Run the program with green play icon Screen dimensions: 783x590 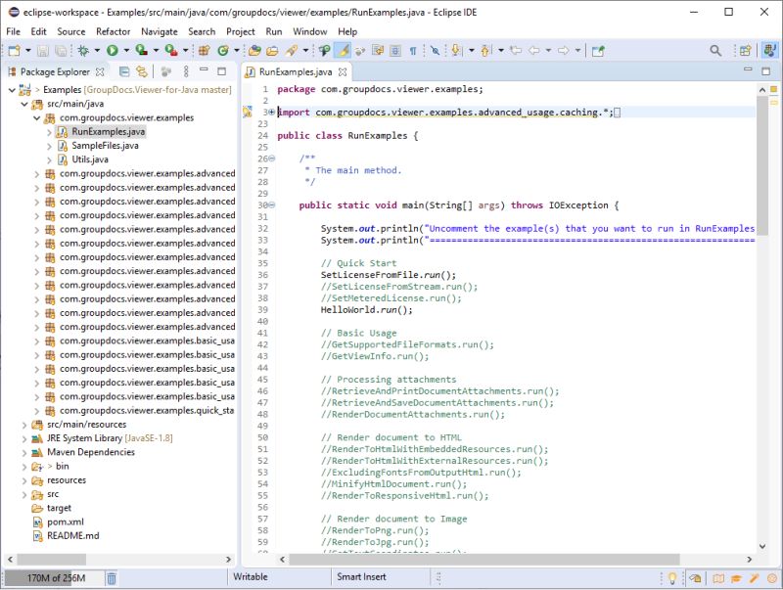[x=112, y=51]
